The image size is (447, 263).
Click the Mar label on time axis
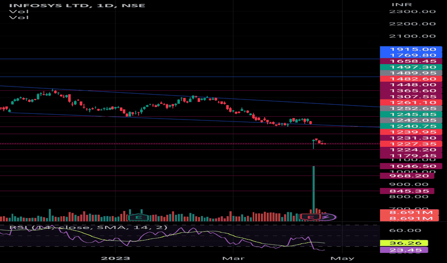(233, 258)
